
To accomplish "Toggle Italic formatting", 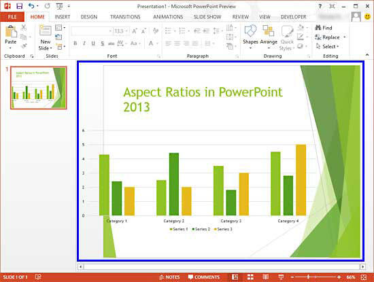I will coord(84,43).
